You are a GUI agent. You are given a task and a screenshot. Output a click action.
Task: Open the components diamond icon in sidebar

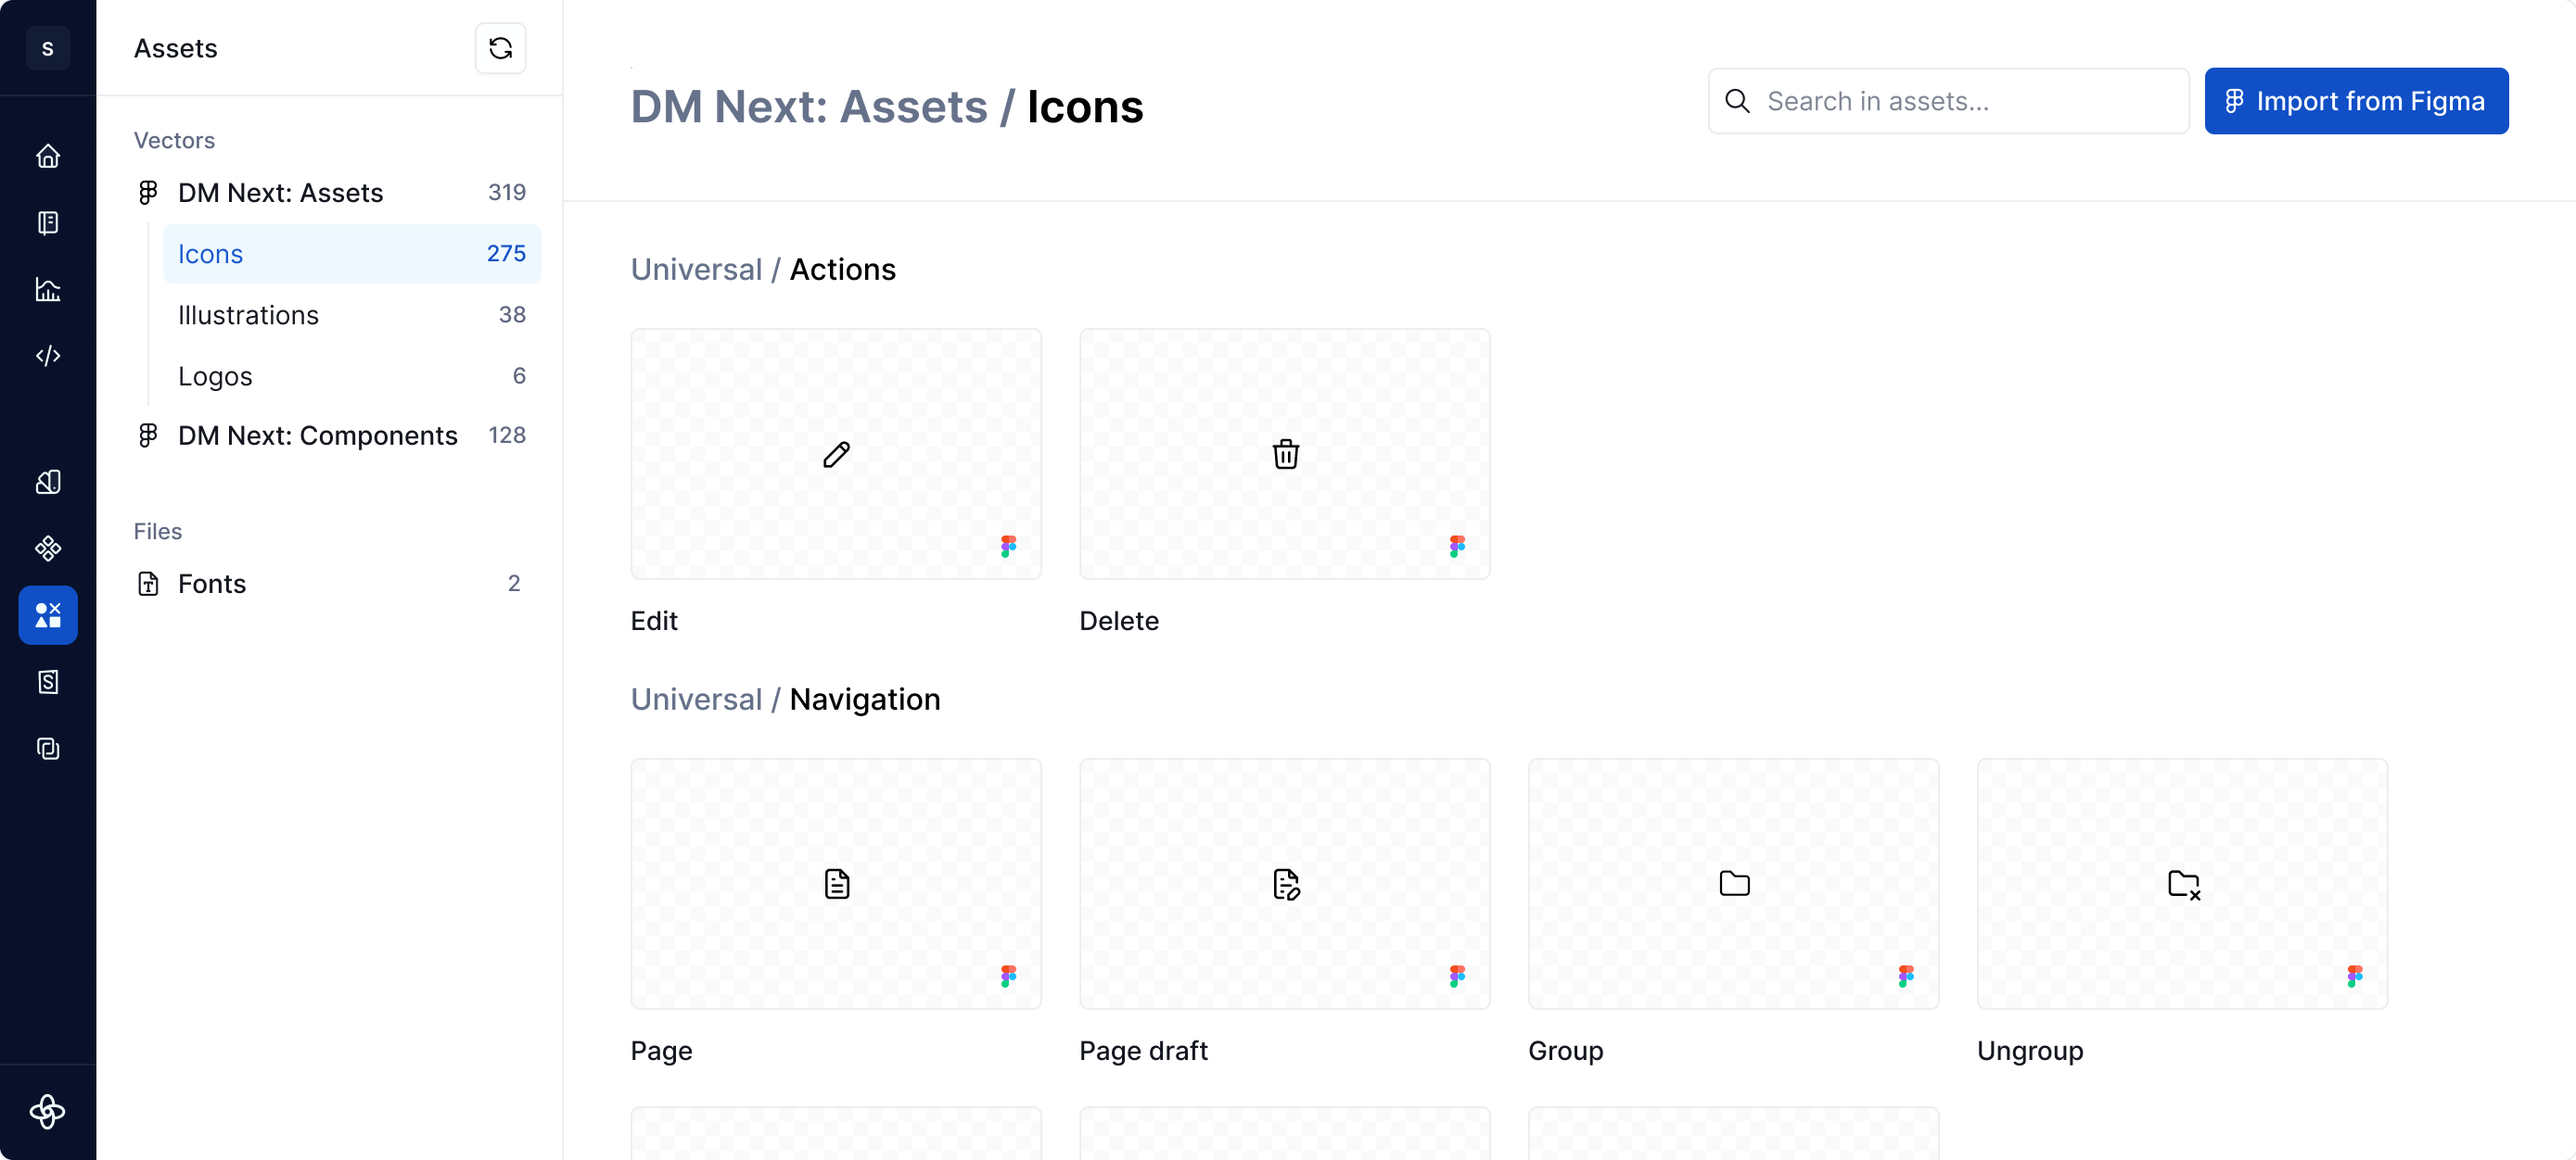48,548
